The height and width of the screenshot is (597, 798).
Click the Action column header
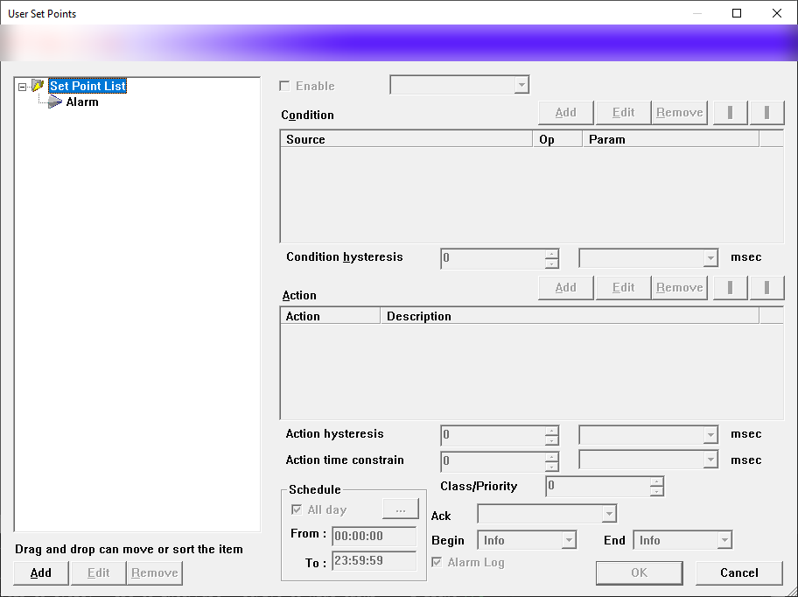coord(330,316)
